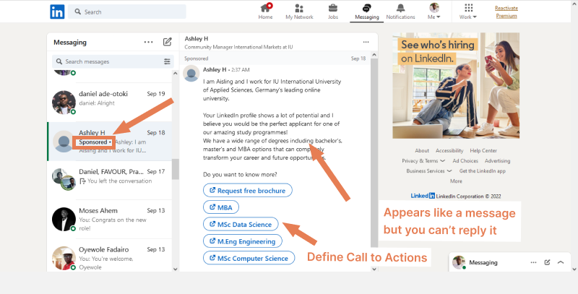
Task: Open Messaging panel more options
Action: [149, 42]
